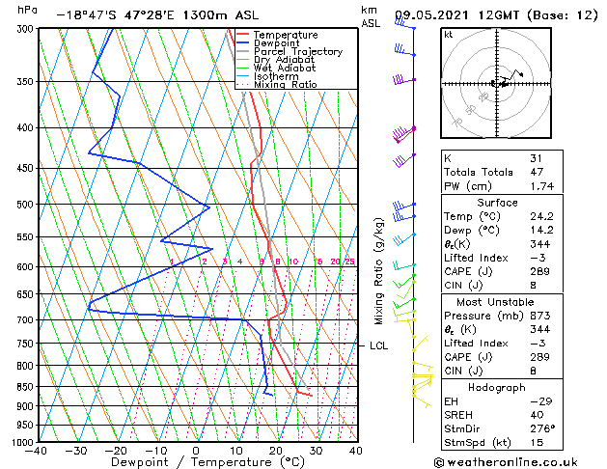Click the yellow wind barb near 850 hPa
607x469 pixels.
click(422, 385)
